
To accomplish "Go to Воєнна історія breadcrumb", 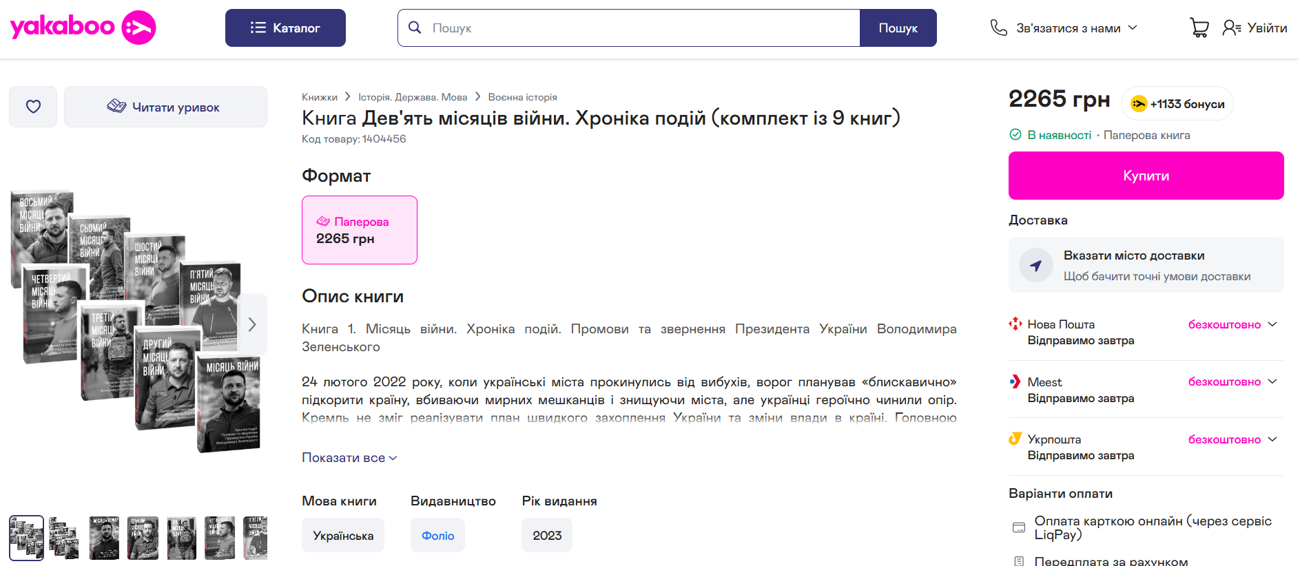I will point(522,97).
